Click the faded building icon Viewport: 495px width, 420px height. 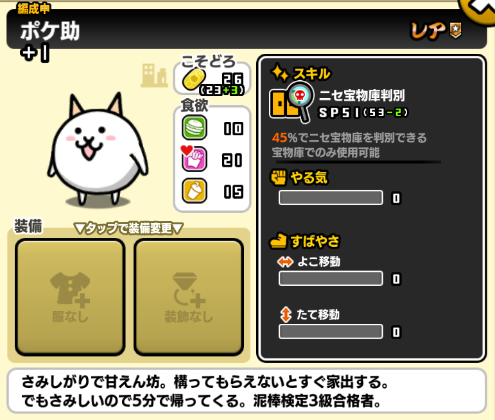click(153, 76)
